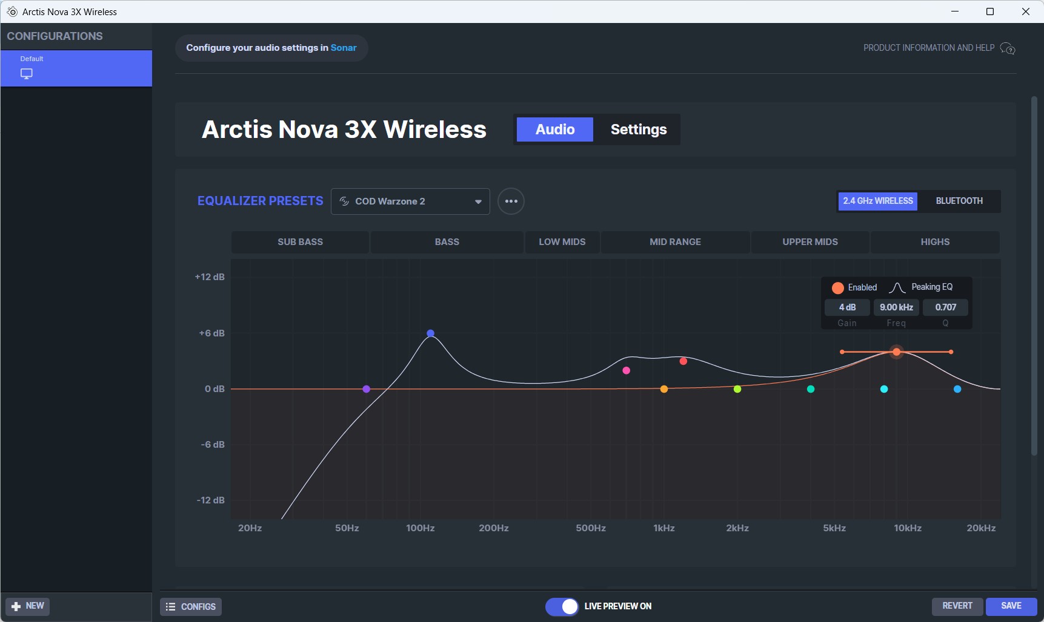
Task: Click the Peaking EQ filter shape icon
Action: (x=897, y=287)
